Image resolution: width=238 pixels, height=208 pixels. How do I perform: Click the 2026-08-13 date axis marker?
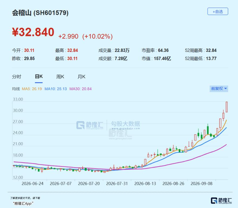(x=145, y=184)
